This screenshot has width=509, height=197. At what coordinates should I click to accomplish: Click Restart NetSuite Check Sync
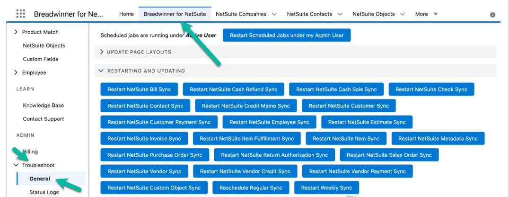point(431,90)
